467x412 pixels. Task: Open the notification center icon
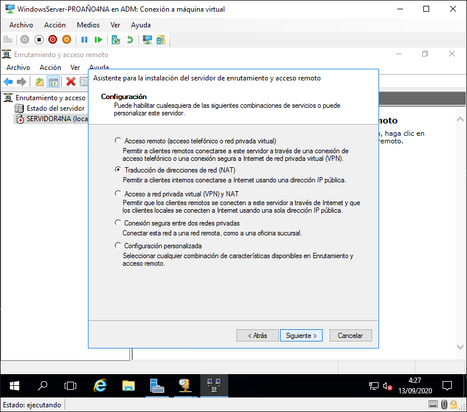(x=447, y=386)
